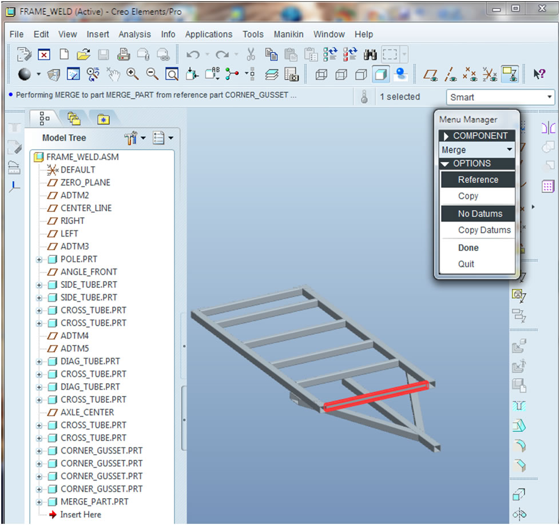This screenshot has height=525, width=560.
Task: Click the Zoom In magnifier icon
Action: (133, 74)
